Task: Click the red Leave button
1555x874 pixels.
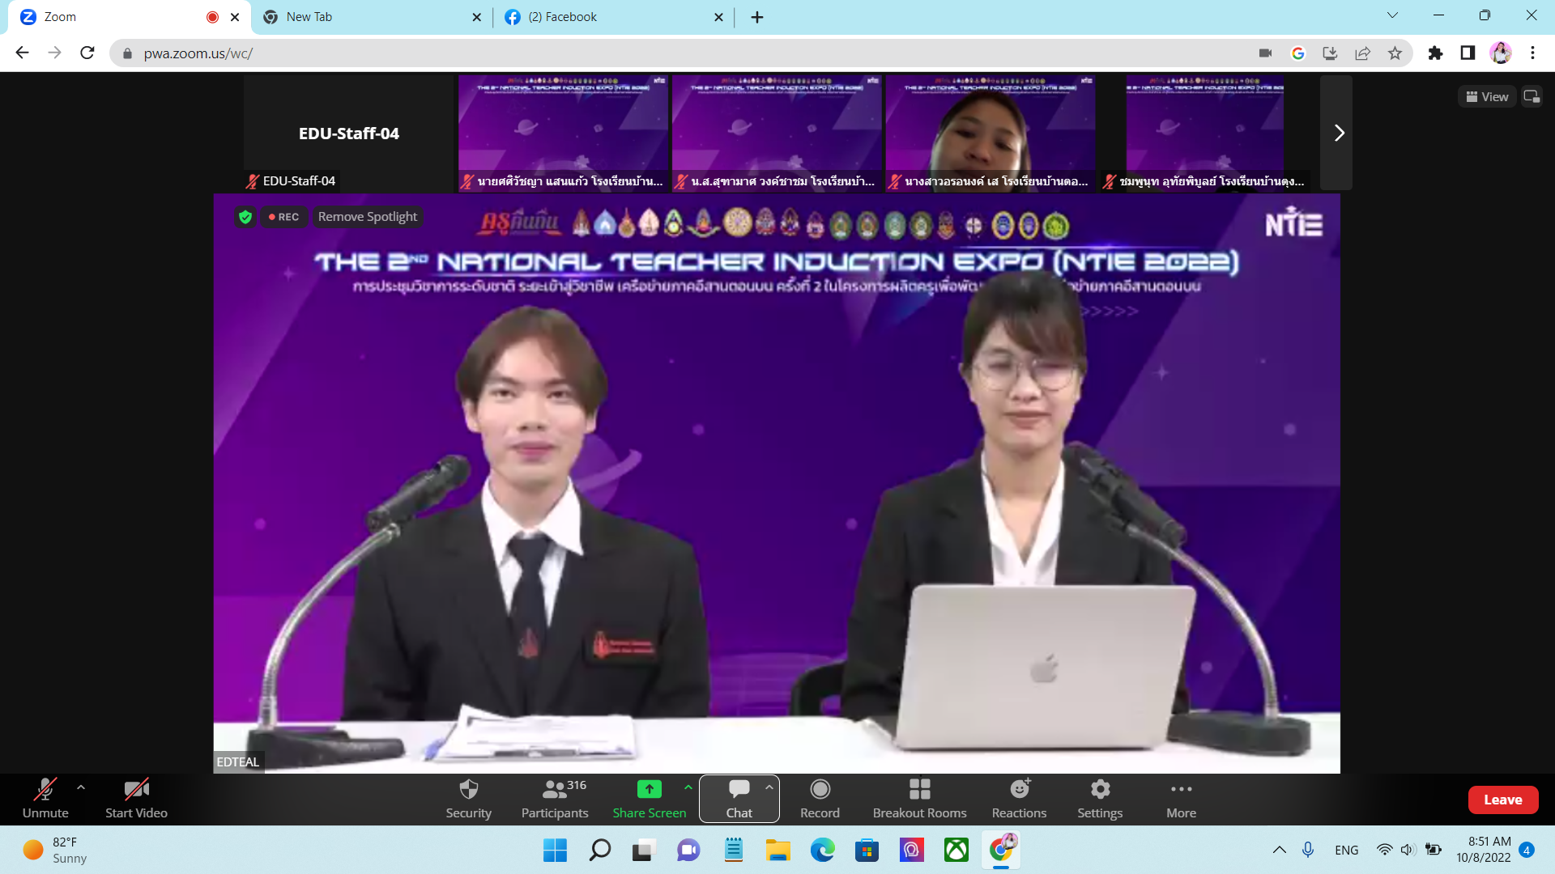Action: pyautogui.click(x=1502, y=800)
